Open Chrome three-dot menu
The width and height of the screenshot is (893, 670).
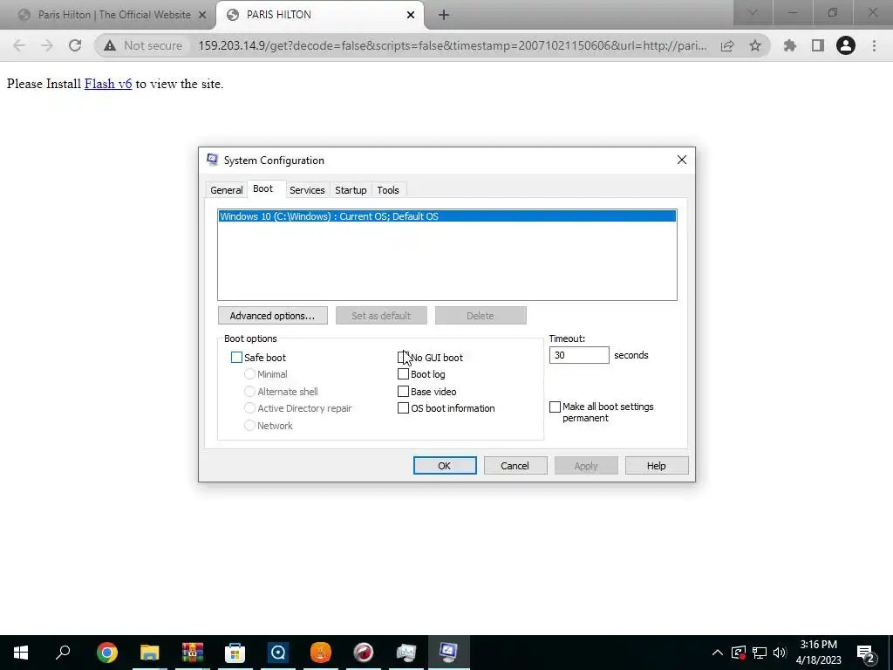point(874,45)
